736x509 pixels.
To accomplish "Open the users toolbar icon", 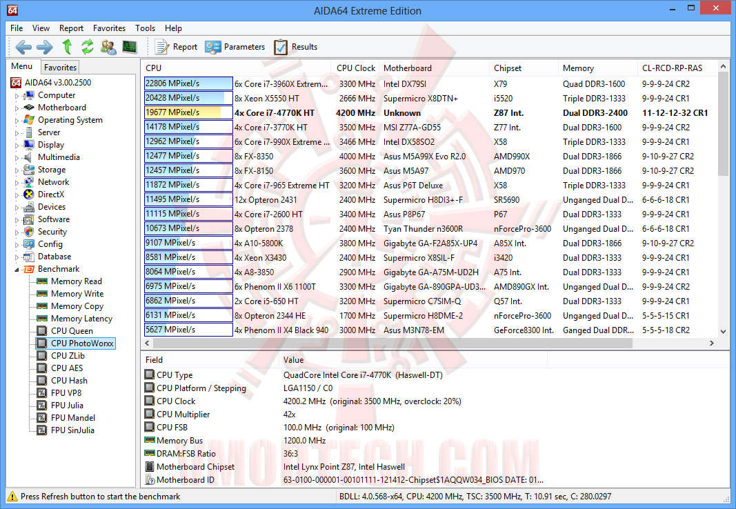I will tap(108, 47).
